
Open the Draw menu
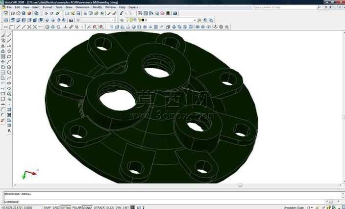pyautogui.click(x=69, y=7)
